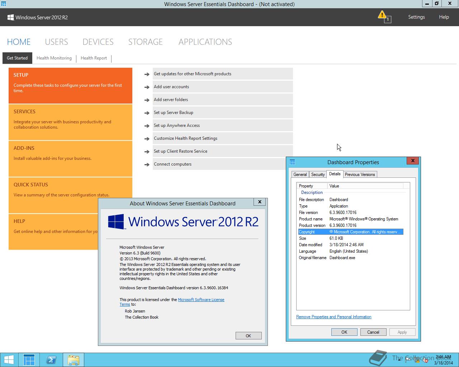Viewport: 459px width, 367px height.
Task: Click OK in Dashboard Properties
Action: coord(344,332)
